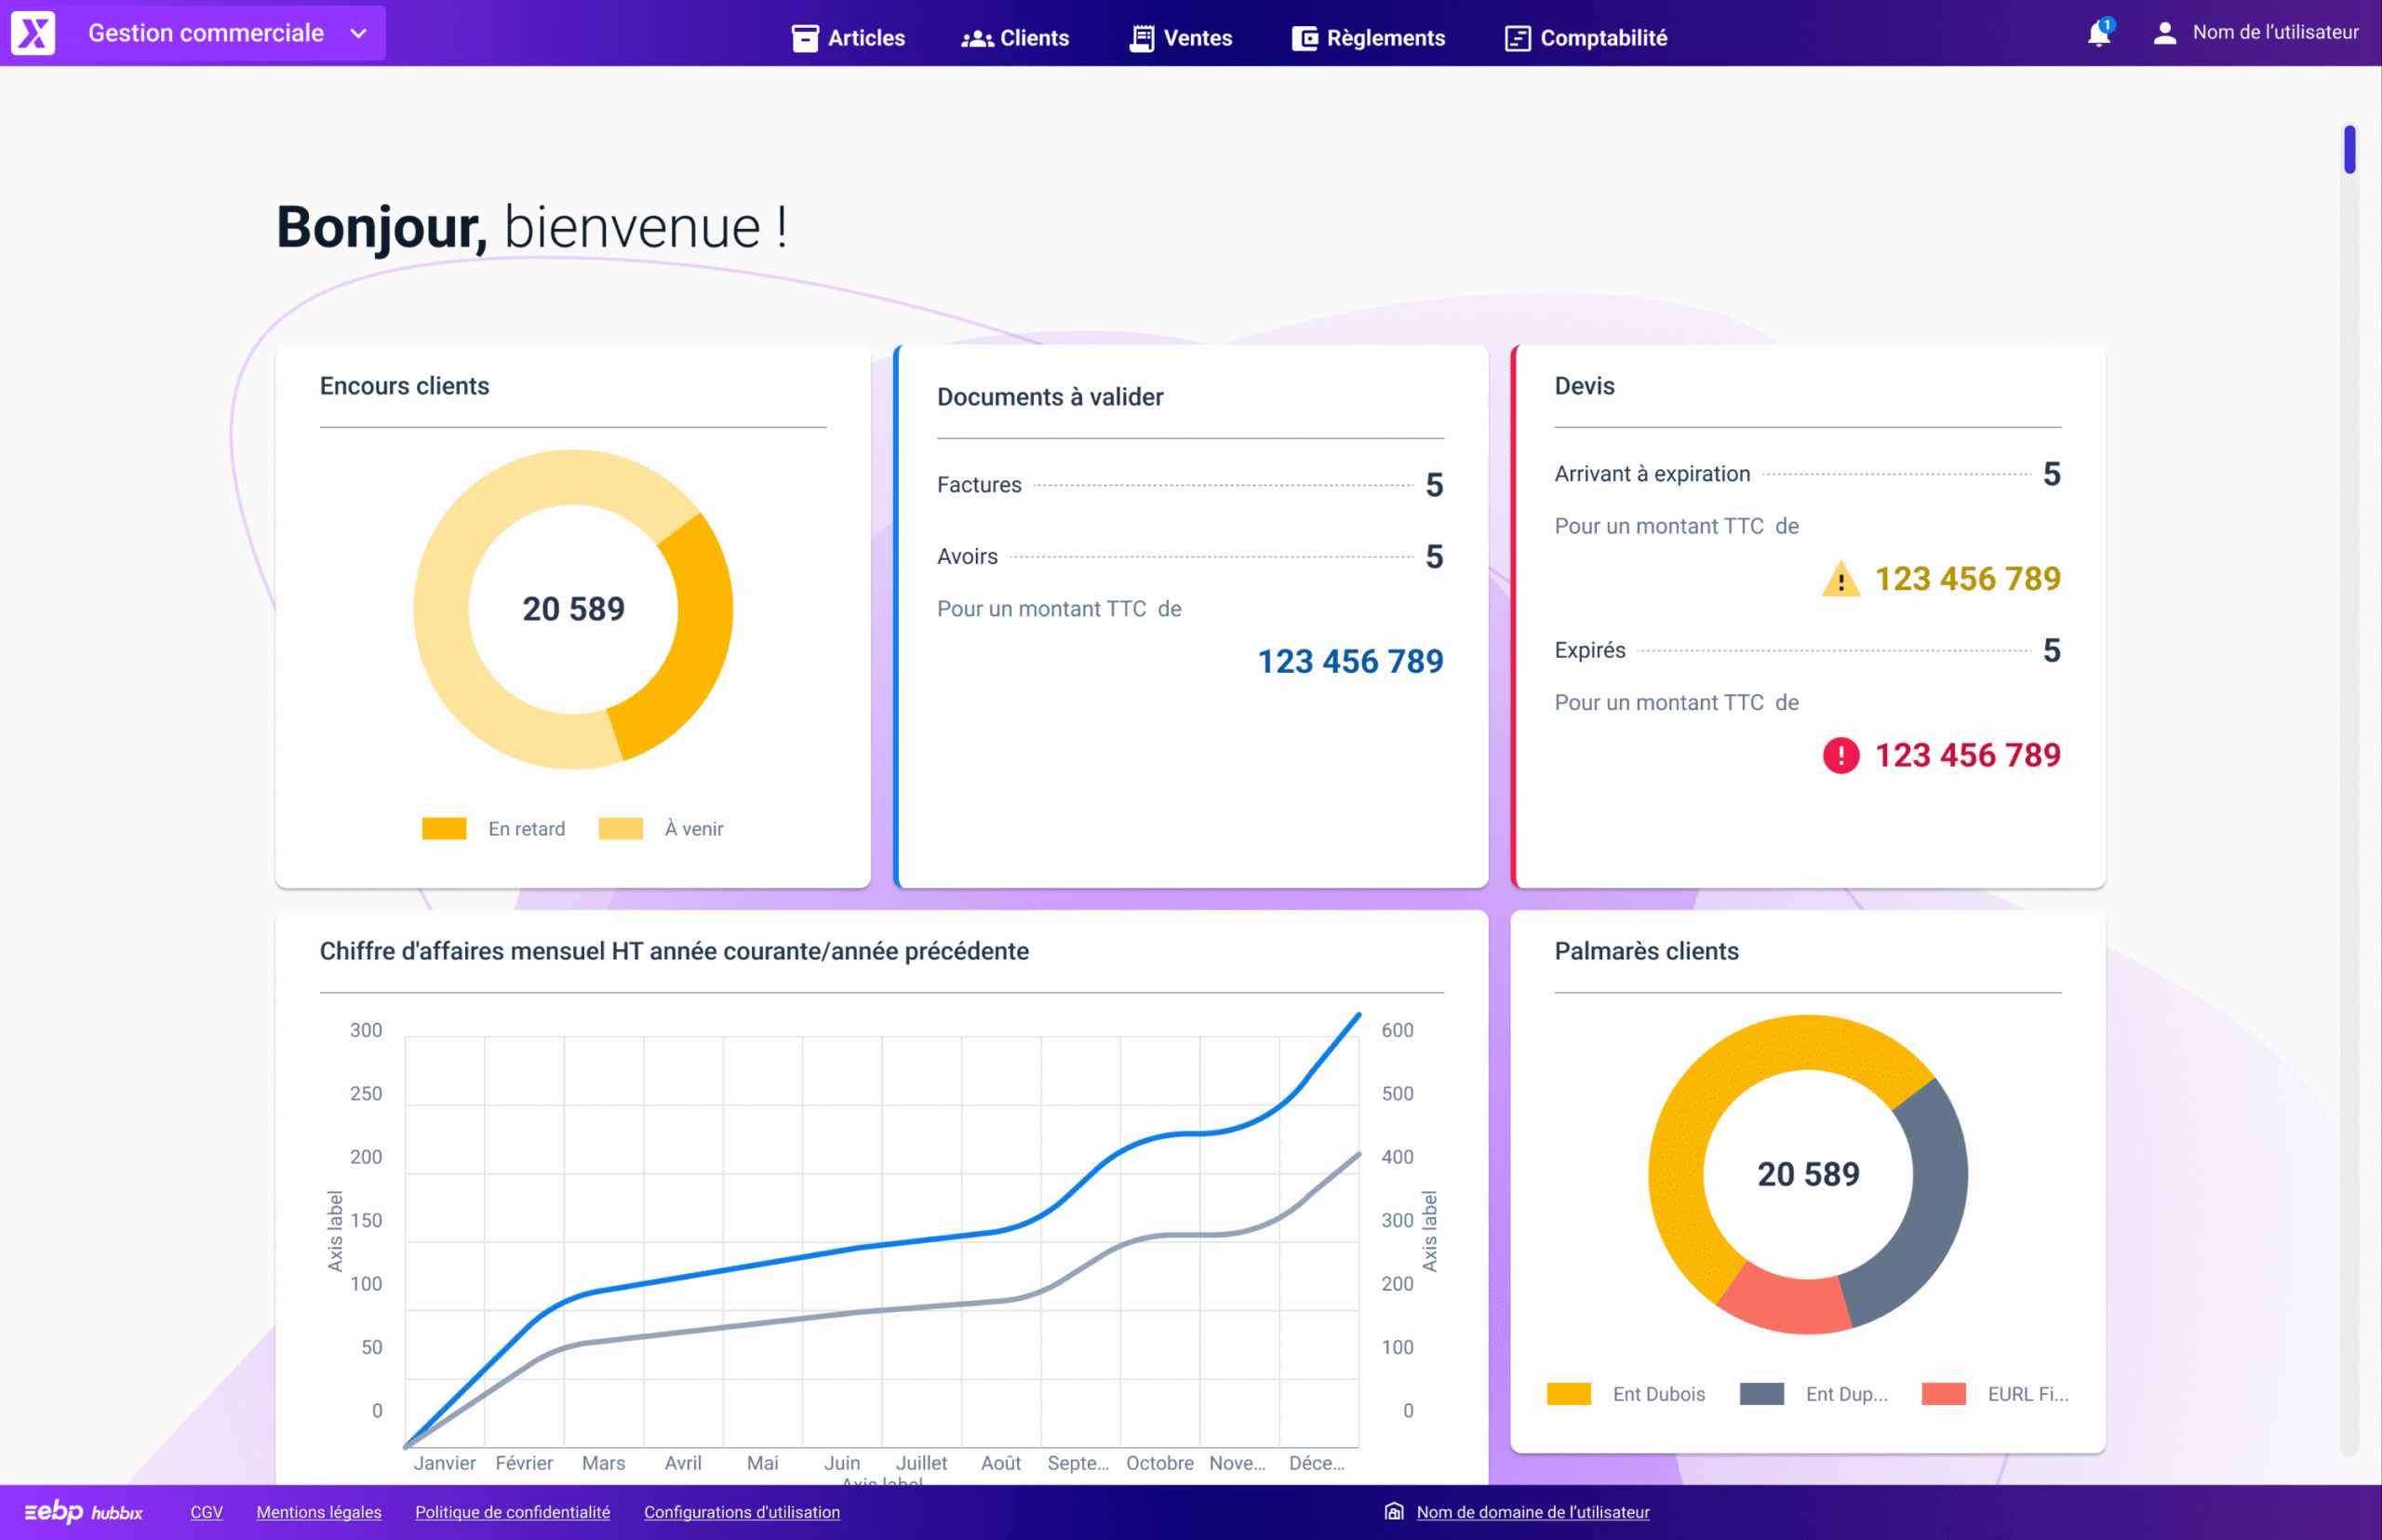Open the Règlements section icon
This screenshot has width=2382, height=1540.
point(1305,37)
